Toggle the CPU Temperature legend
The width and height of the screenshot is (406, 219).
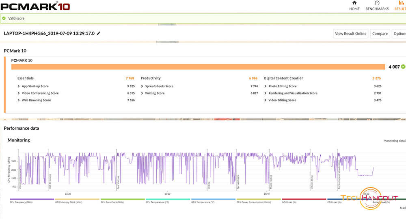[x=158, y=202]
